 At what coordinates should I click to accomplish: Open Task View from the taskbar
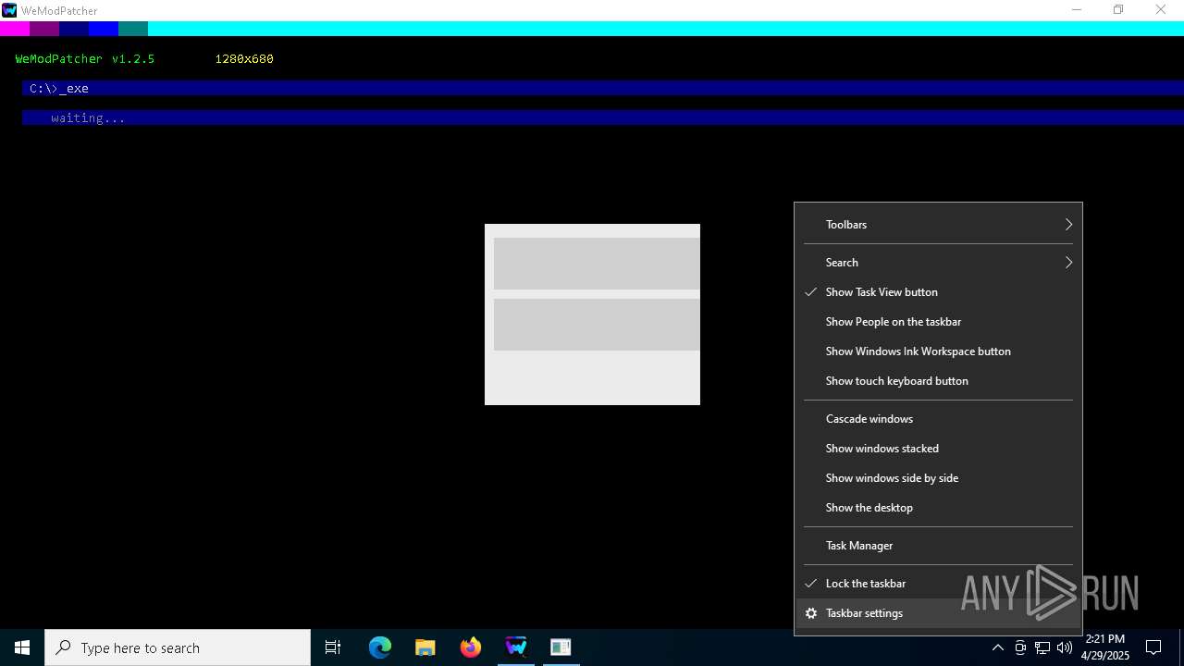333,647
